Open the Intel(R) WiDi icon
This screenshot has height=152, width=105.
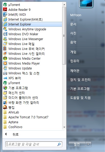pyautogui.click(x=5, y=14)
